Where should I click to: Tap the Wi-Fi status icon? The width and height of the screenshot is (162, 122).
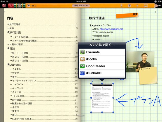coord(7,2)
